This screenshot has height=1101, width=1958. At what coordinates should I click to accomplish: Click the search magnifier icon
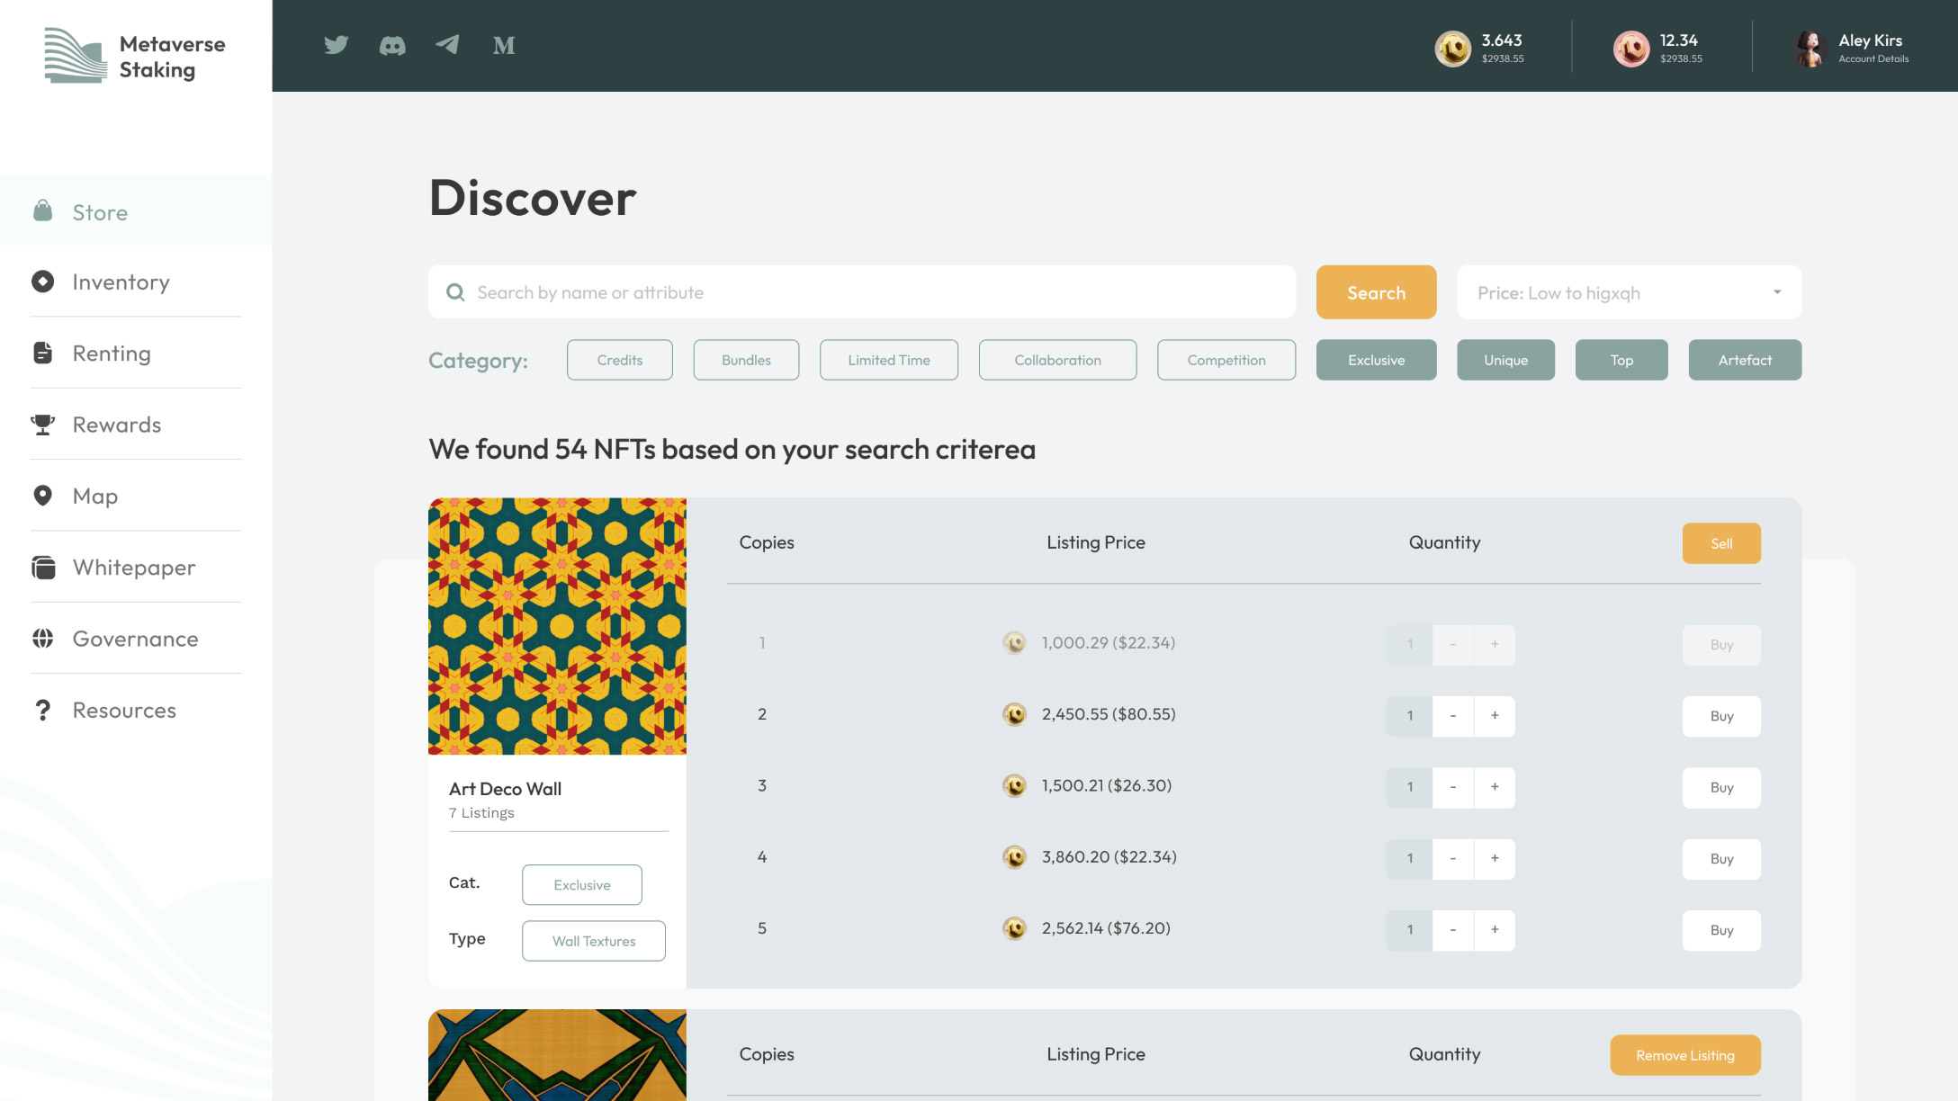tap(455, 292)
